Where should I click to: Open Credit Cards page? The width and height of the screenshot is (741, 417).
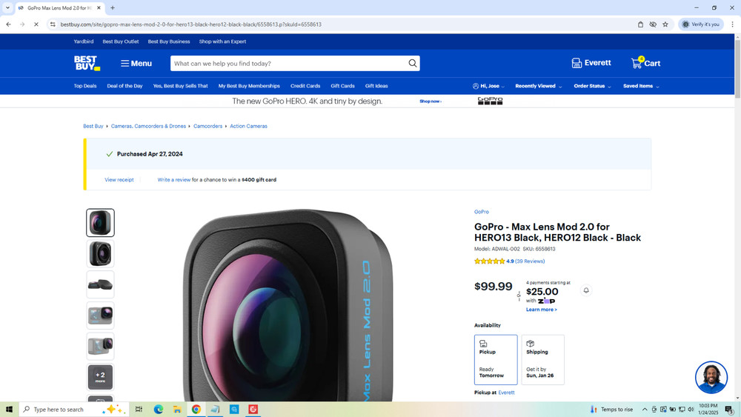point(305,86)
